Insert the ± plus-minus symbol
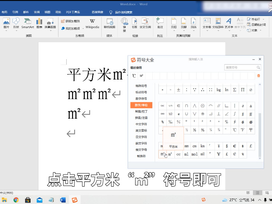Viewport: 272px width, 204px height. pos(178,90)
